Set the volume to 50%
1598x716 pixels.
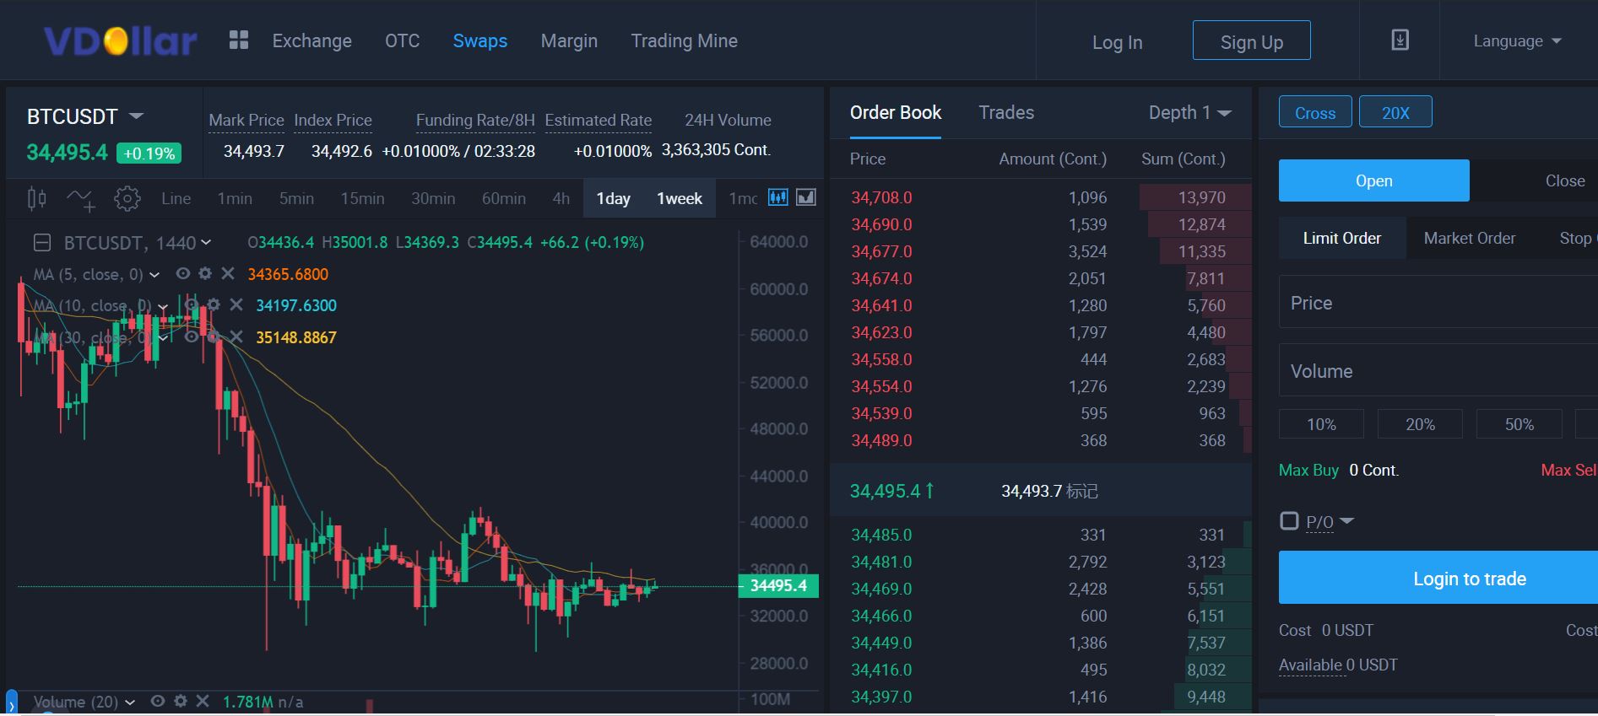(1518, 424)
